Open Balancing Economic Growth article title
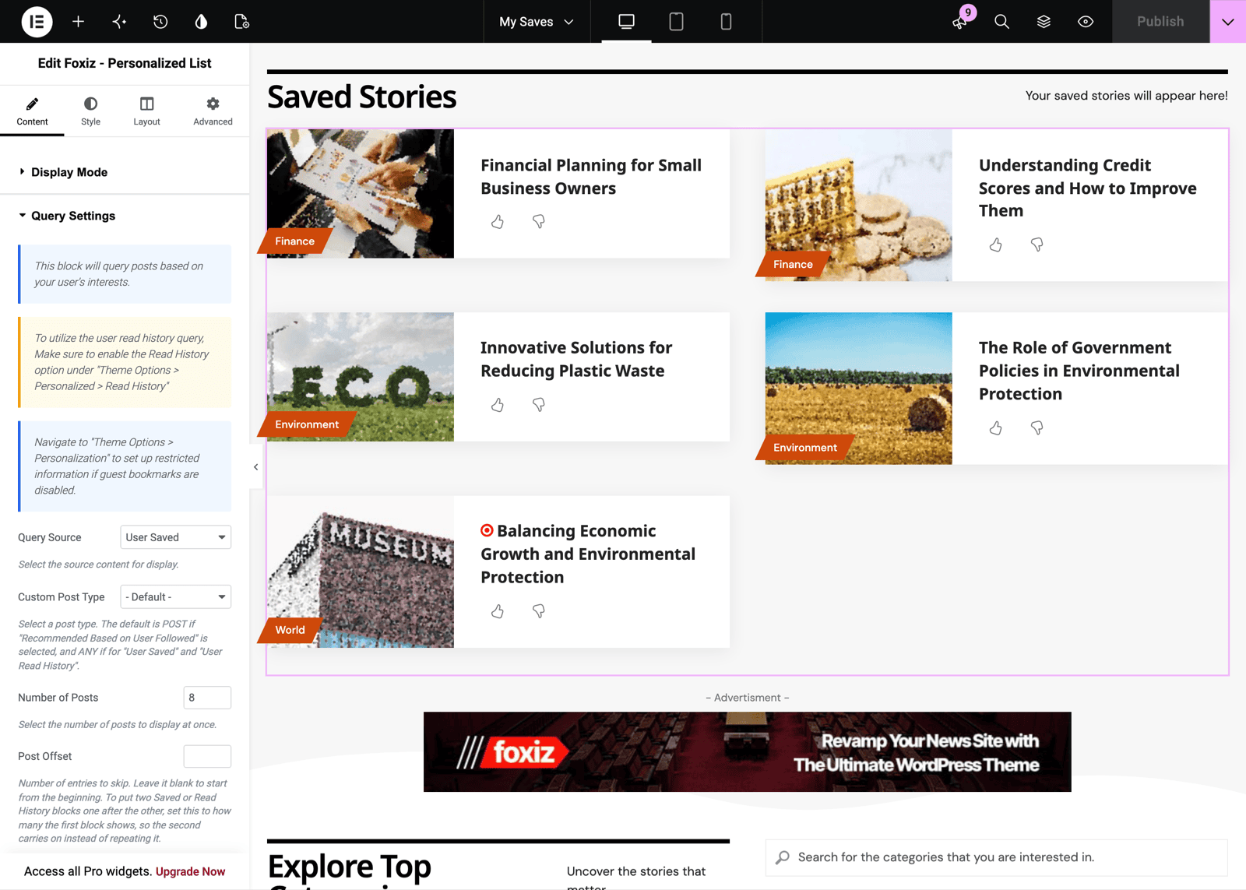This screenshot has width=1246, height=890. (x=588, y=554)
